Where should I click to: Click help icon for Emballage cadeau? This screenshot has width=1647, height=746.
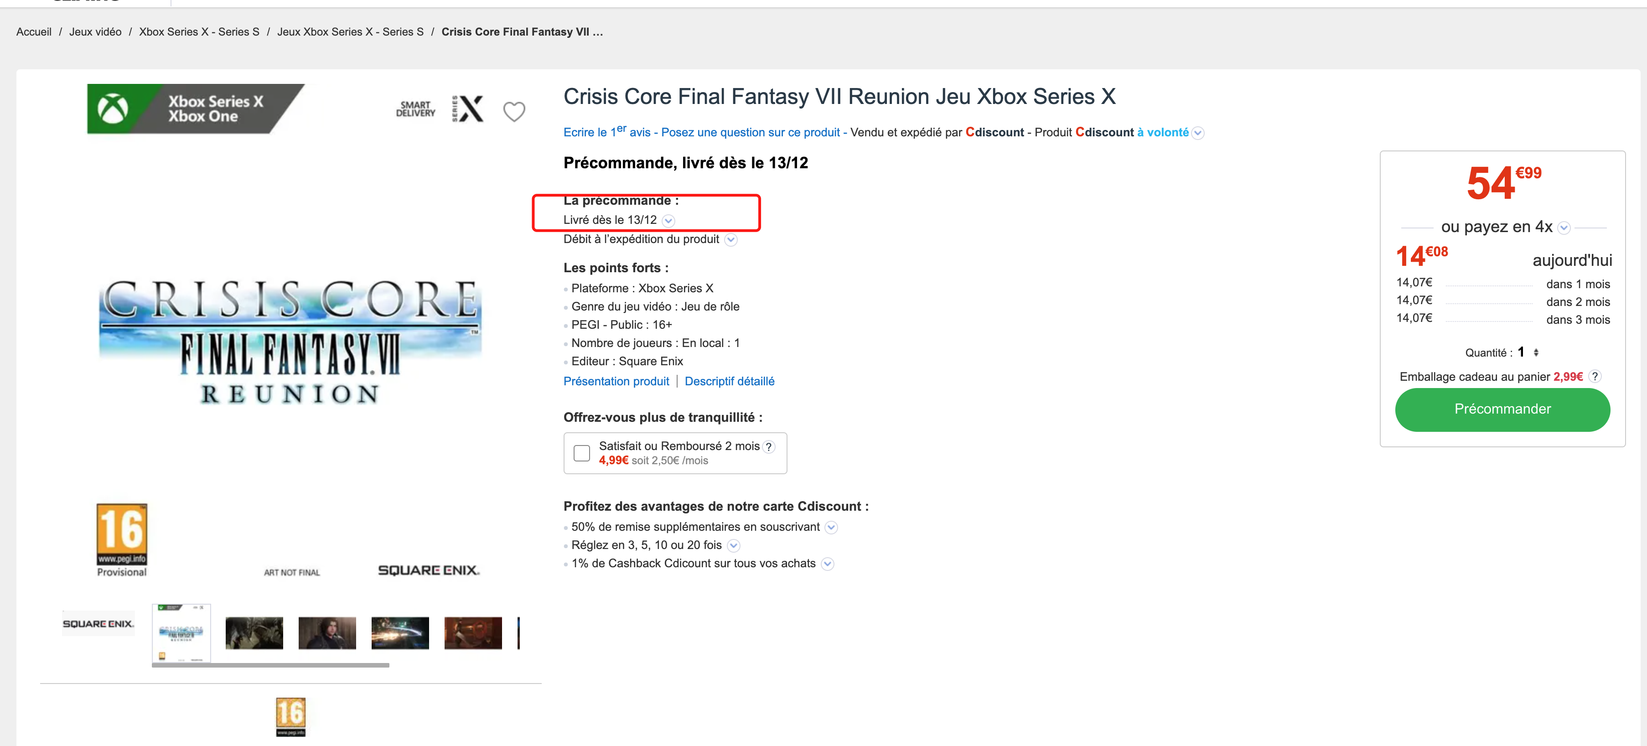[x=1595, y=377]
